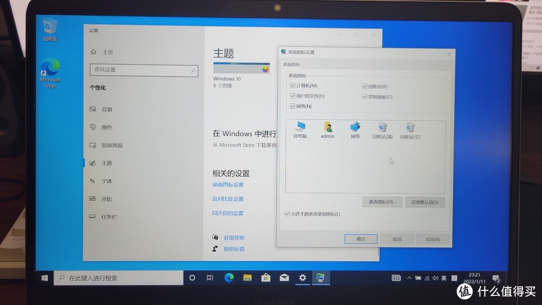Toggle 允许主题更改桌面图标(L) checkbox
This screenshot has width=542, height=305.
287,214
